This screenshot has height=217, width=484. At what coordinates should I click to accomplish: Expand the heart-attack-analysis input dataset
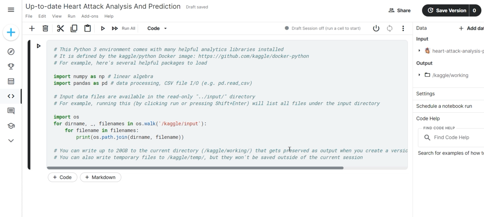(419, 51)
